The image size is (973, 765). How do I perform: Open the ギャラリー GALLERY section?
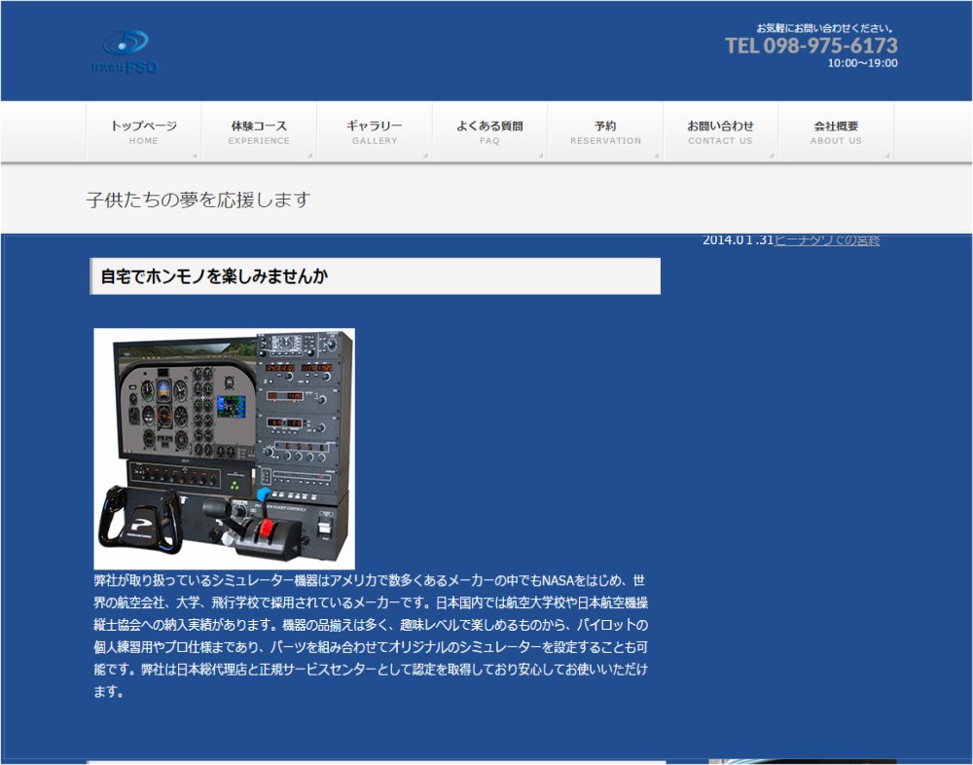click(375, 131)
